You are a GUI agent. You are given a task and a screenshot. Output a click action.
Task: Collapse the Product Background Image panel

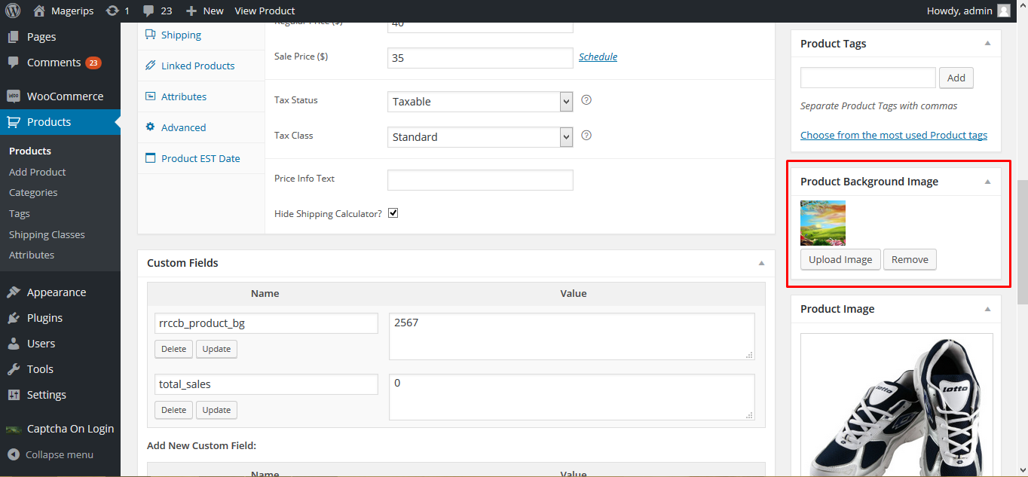click(987, 182)
